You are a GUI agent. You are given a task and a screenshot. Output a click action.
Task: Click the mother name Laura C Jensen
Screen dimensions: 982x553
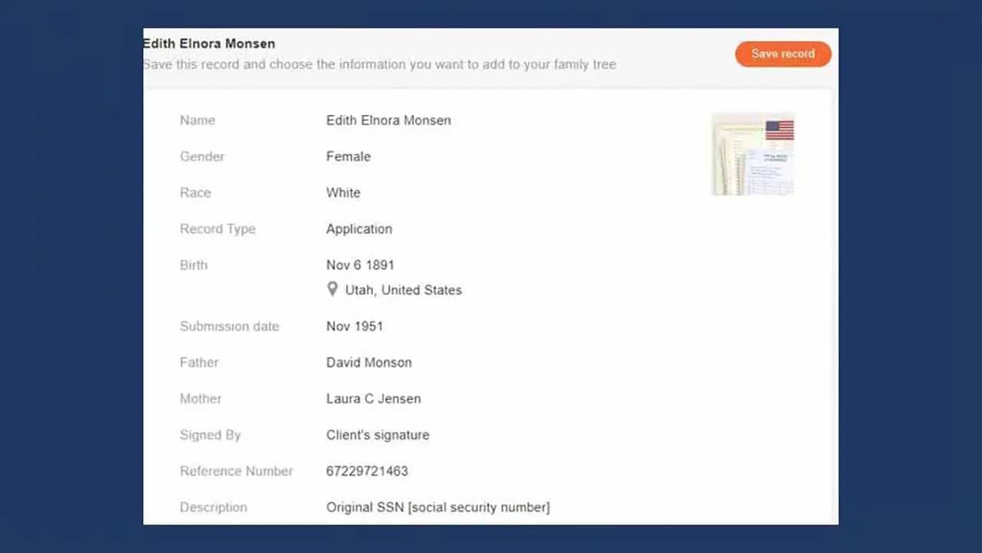pos(374,399)
